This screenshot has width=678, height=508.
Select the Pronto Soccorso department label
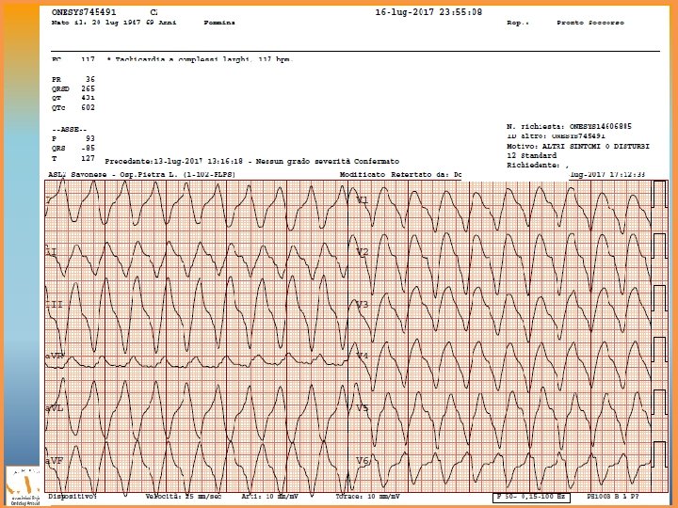589,23
